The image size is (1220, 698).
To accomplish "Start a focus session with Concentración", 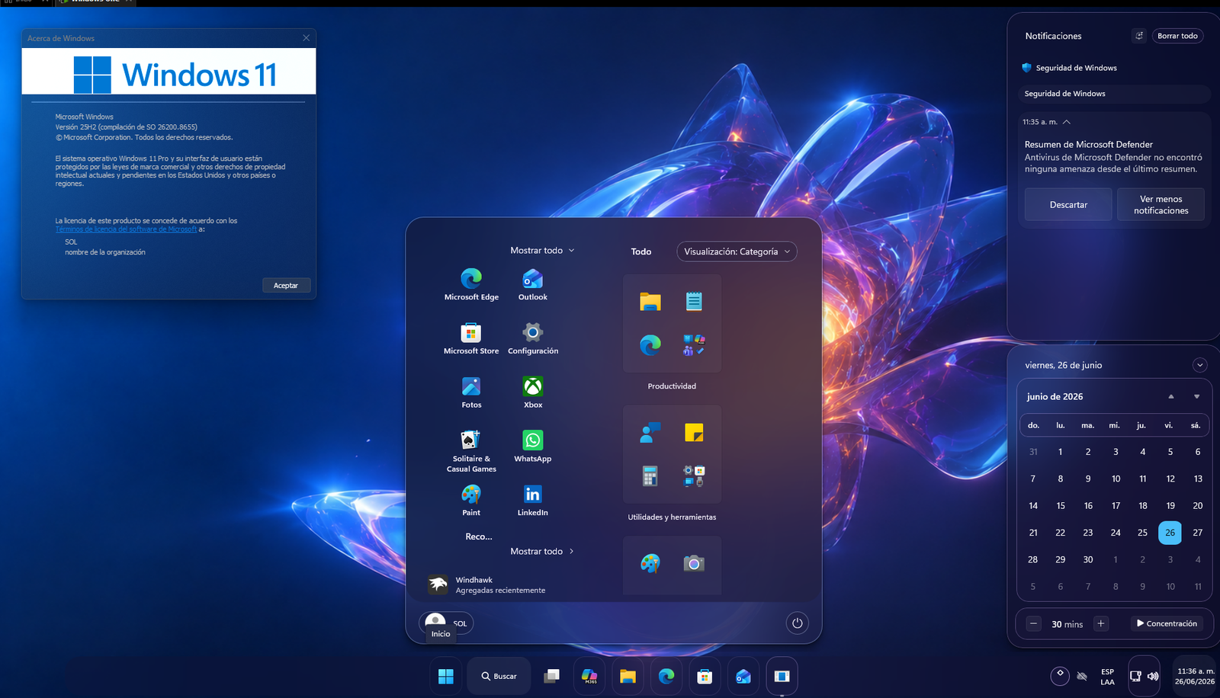I will 1167,623.
